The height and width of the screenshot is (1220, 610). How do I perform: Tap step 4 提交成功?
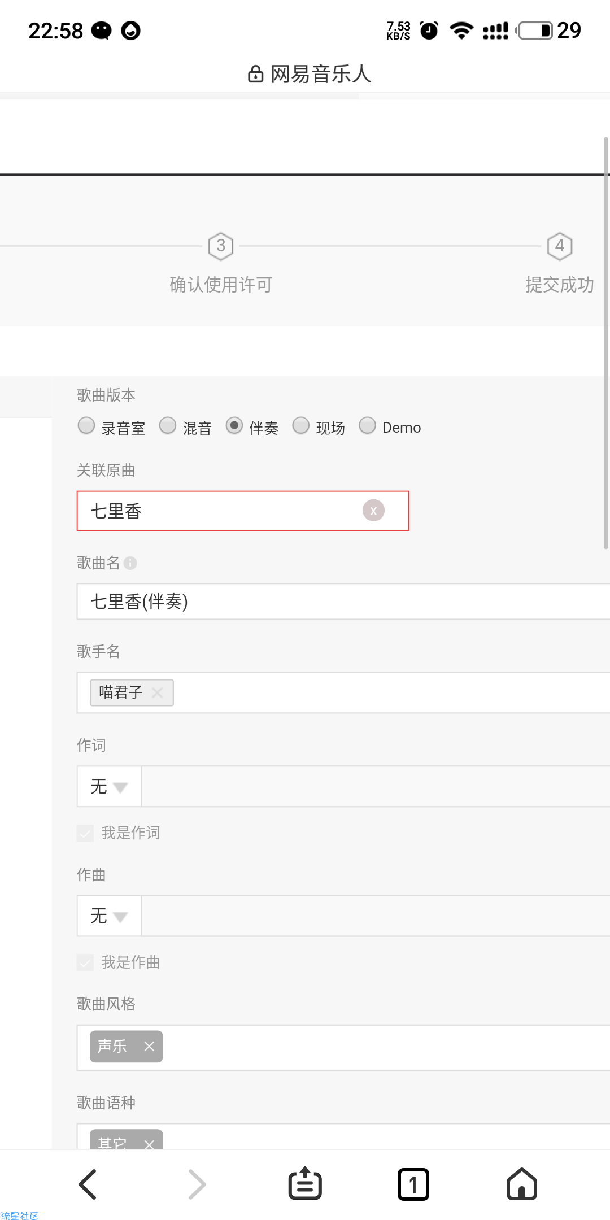tap(560, 263)
